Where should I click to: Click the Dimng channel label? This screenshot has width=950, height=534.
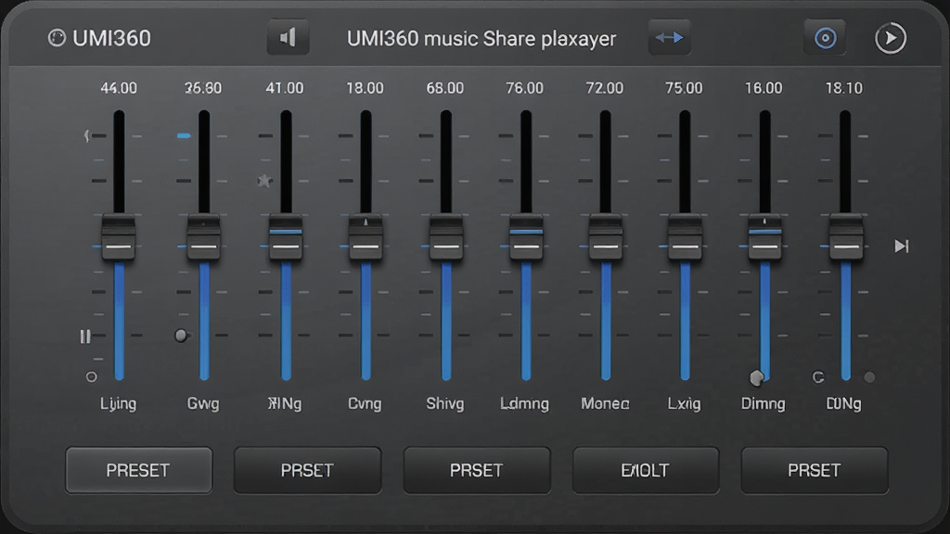click(x=764, y=404)
